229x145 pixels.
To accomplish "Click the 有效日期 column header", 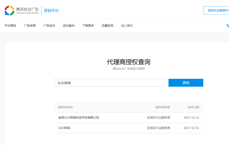I will (x=193, y=107).
